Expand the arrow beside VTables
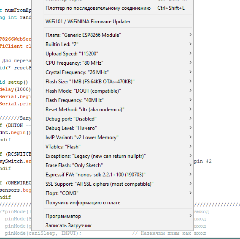 coord(190,146)
